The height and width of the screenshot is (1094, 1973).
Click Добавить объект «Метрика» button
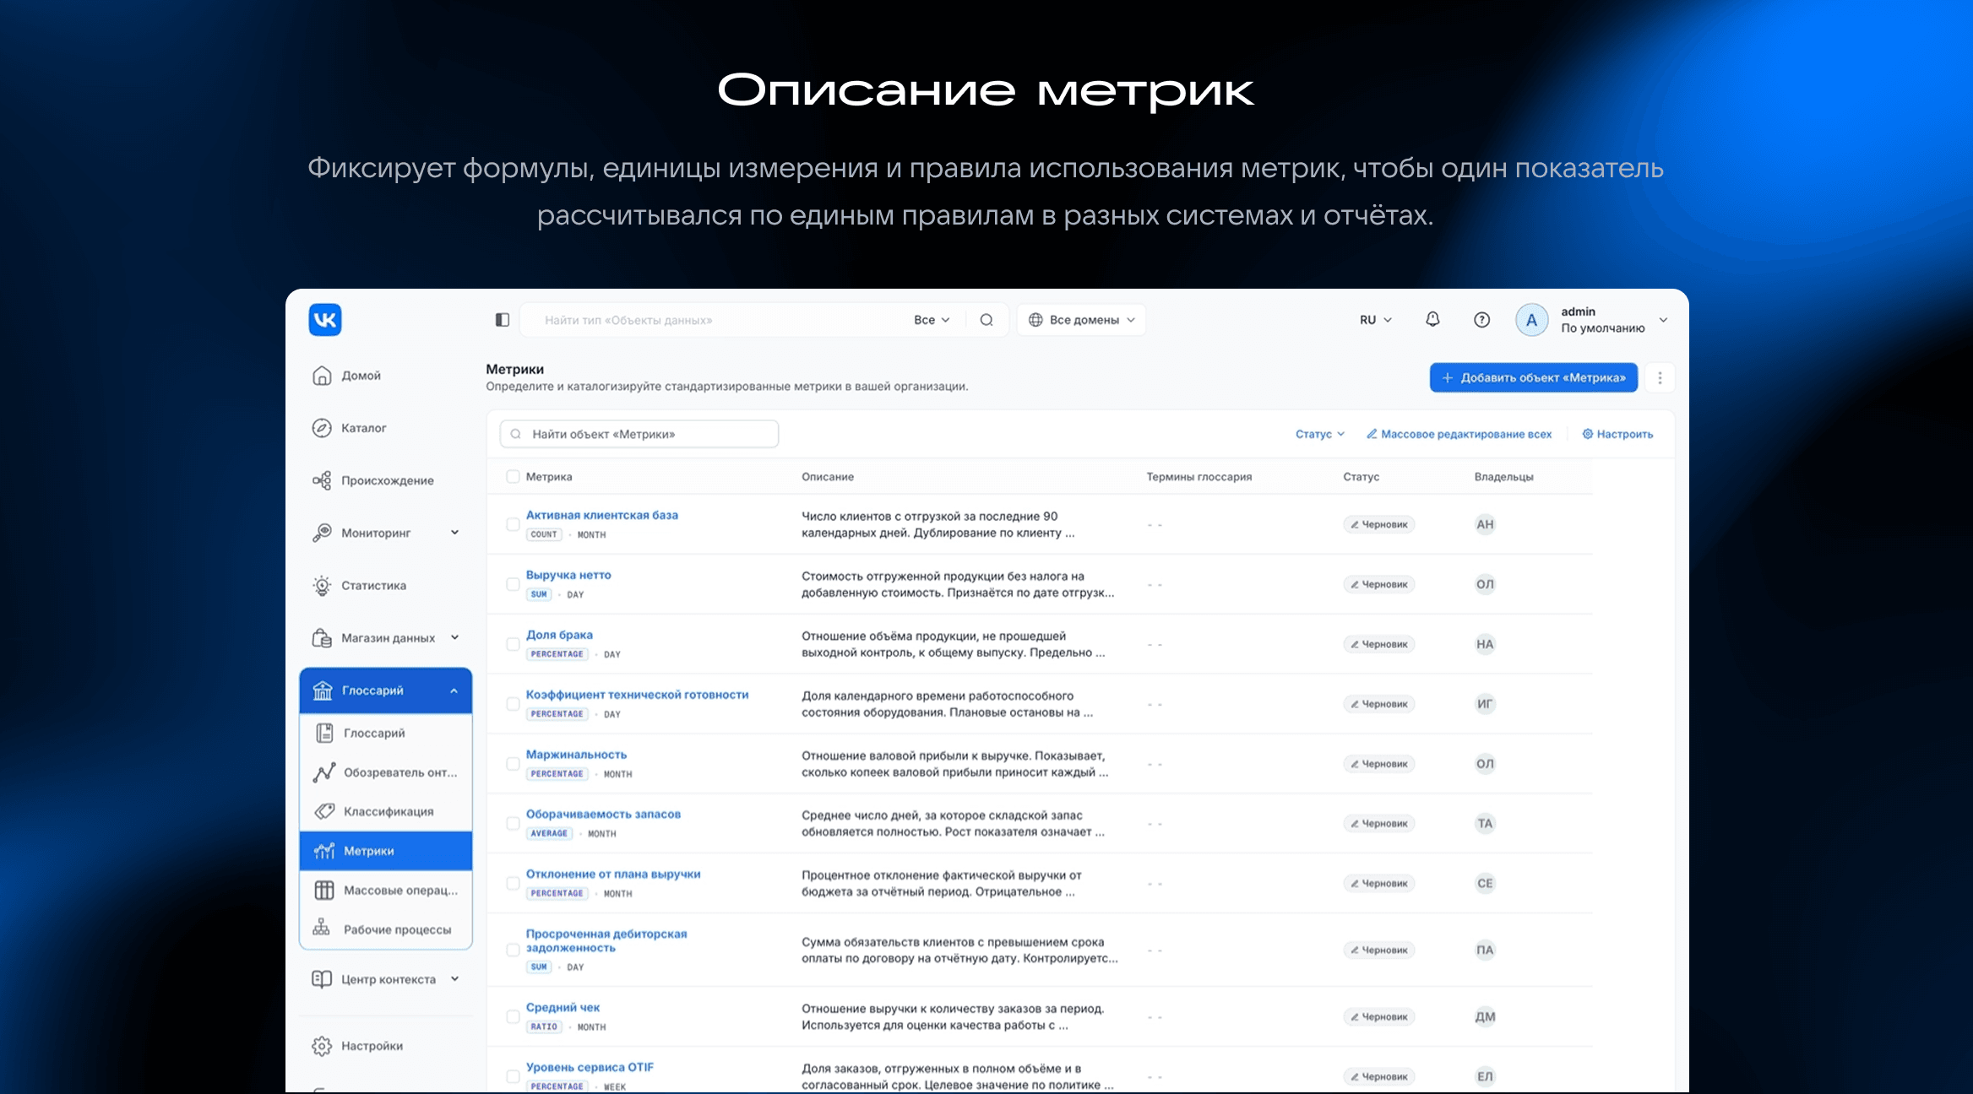click(1534, 378)
